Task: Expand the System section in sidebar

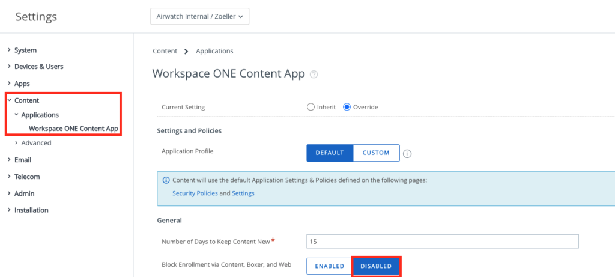Action: [x=25, y=50]
